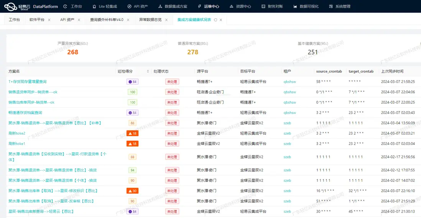
Task: Sort by 巡检得分 column arrows
Action: click(148, 71)
